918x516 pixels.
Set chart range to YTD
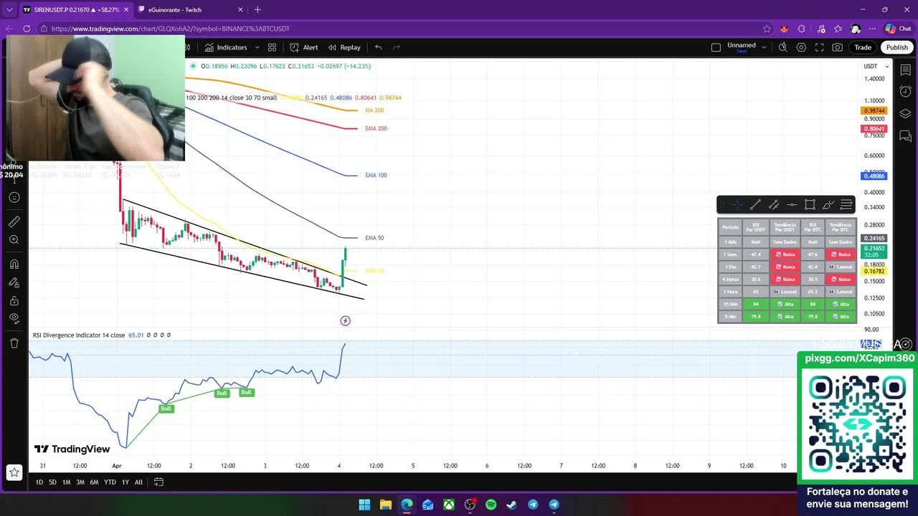click(x=110, y=482)
